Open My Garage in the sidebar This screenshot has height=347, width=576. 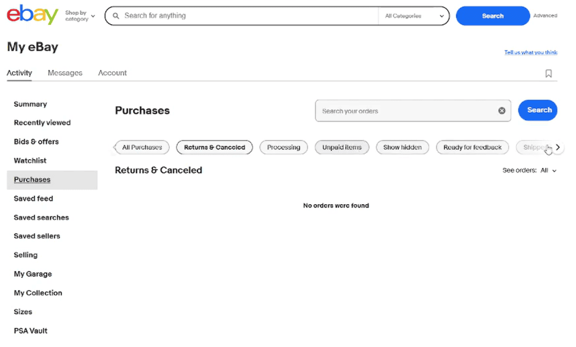(x=33, y=274)
